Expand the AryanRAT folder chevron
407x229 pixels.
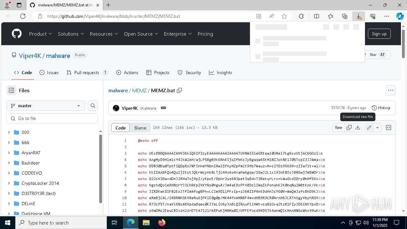[x=9, y=153]
